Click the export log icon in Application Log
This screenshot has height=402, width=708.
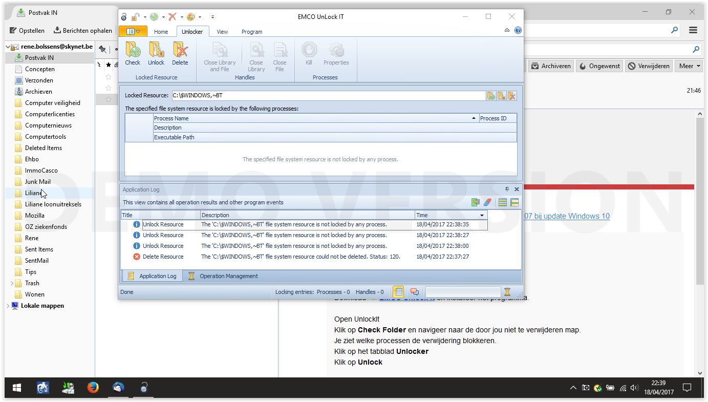tap(476, 202)
